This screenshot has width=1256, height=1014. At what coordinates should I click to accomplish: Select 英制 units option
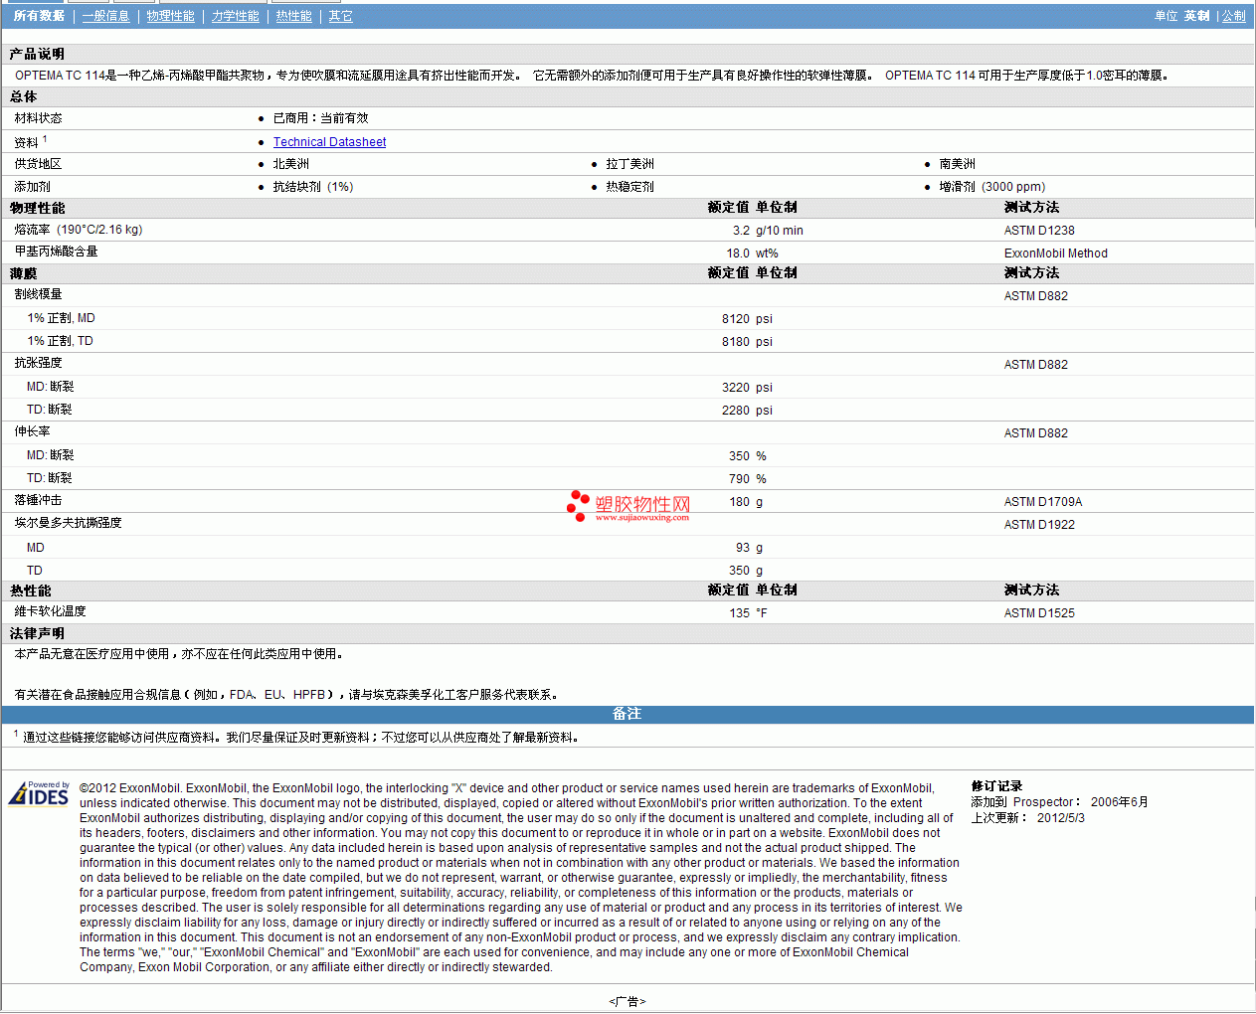click(1196, 16)
